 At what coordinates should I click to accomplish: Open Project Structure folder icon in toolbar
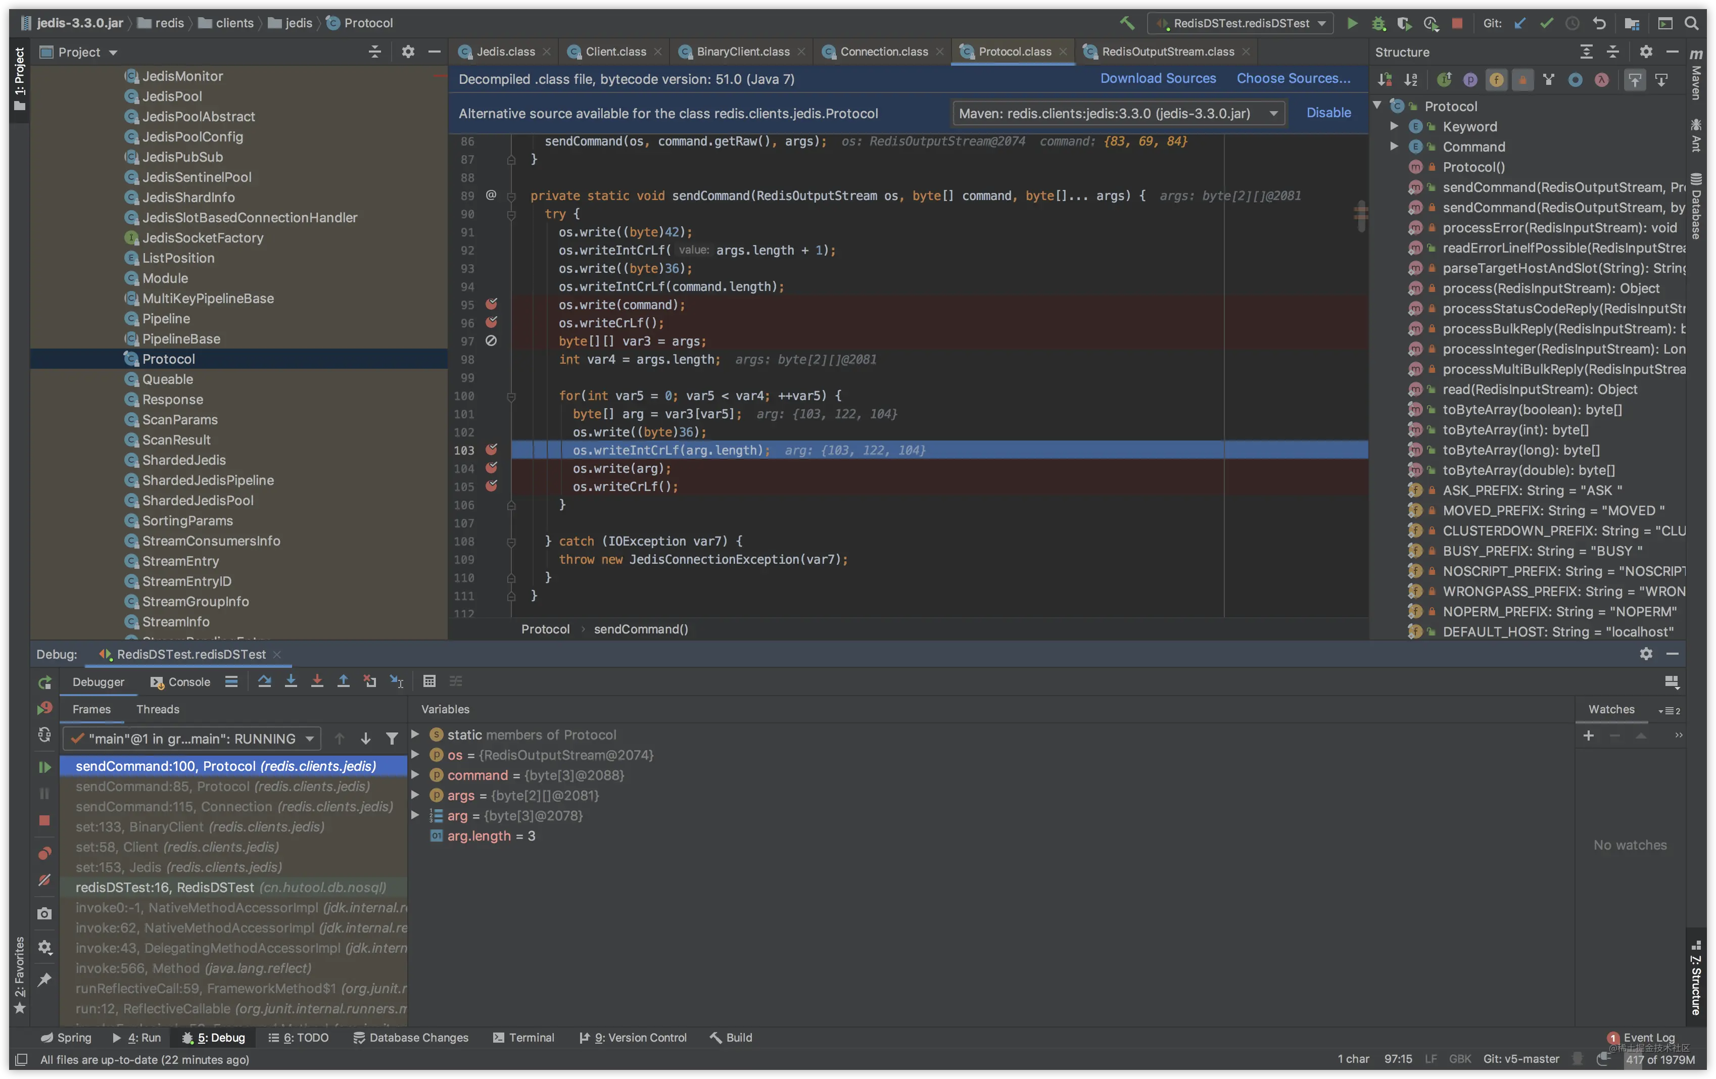tap(1632, 23)
